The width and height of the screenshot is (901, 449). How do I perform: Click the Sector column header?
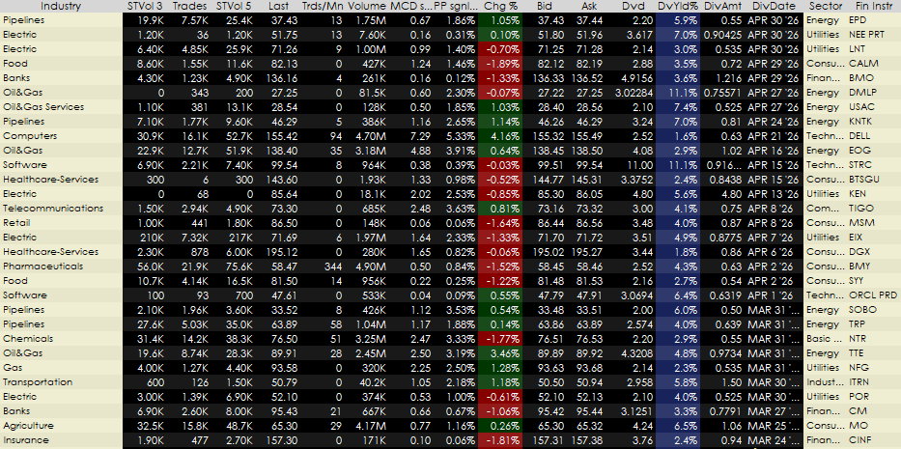click(825, 7)
